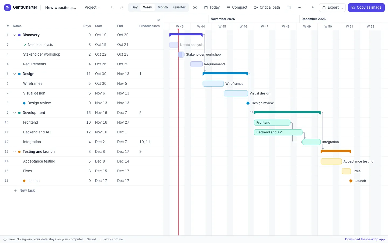
Task: Open column settings slider icon
Action: coord(159,20)
